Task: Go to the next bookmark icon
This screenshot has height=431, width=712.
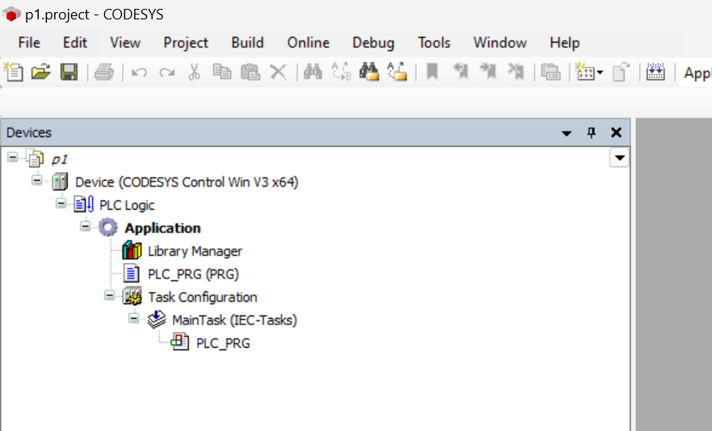Action: click(x=488, y=72)
